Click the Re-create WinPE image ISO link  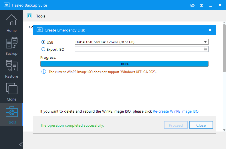pos(176,111)
